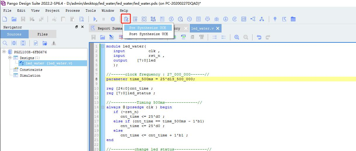Click the editor open folder icon
The width and height of the screenshot is (356, 151).
point(102,37)
